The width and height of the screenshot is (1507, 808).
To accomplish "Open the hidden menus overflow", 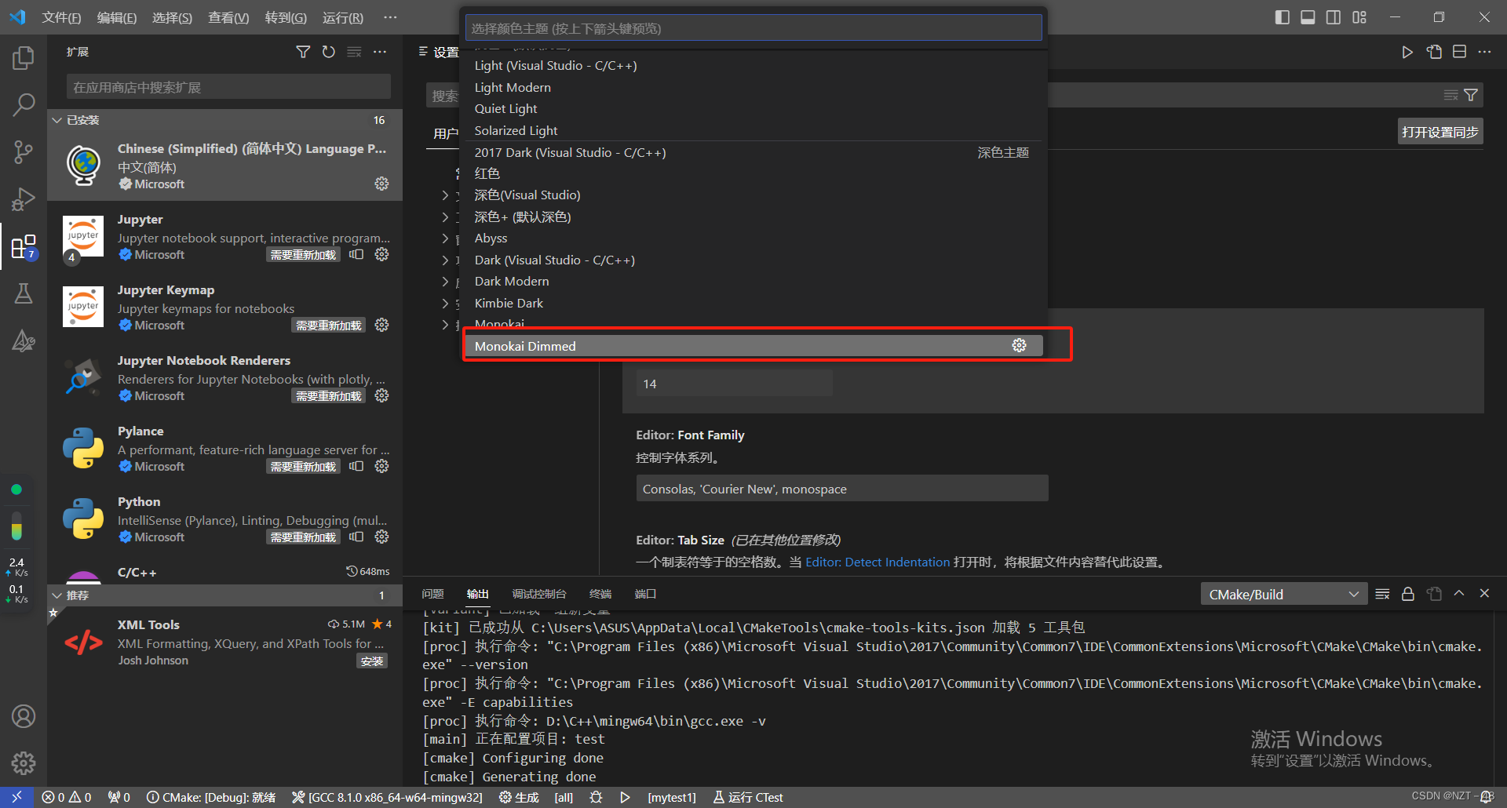I will [x=390, y=17].
